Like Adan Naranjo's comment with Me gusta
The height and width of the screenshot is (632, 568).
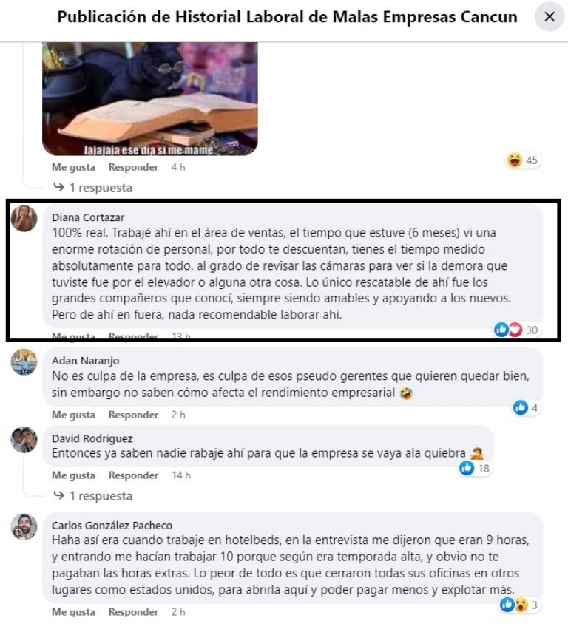coord(73,415)
